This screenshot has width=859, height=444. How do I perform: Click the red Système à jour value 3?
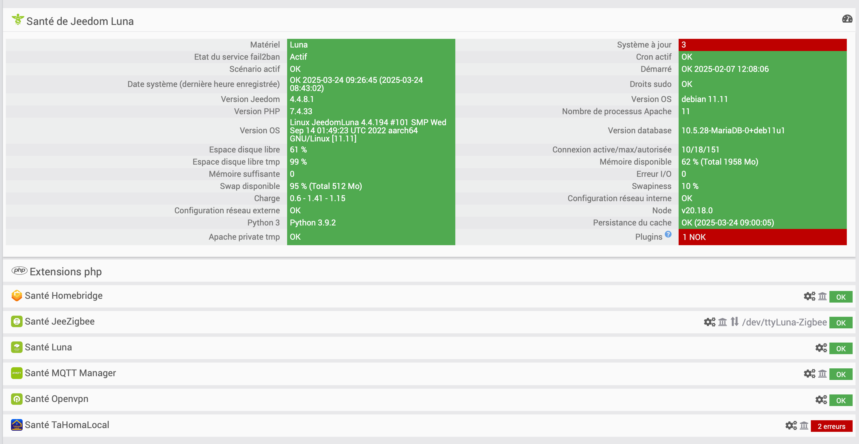(x=762, y=45)
